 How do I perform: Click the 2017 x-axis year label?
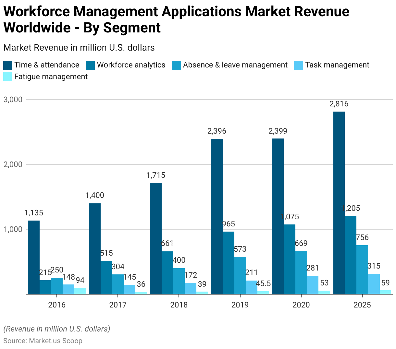(118, 305)
